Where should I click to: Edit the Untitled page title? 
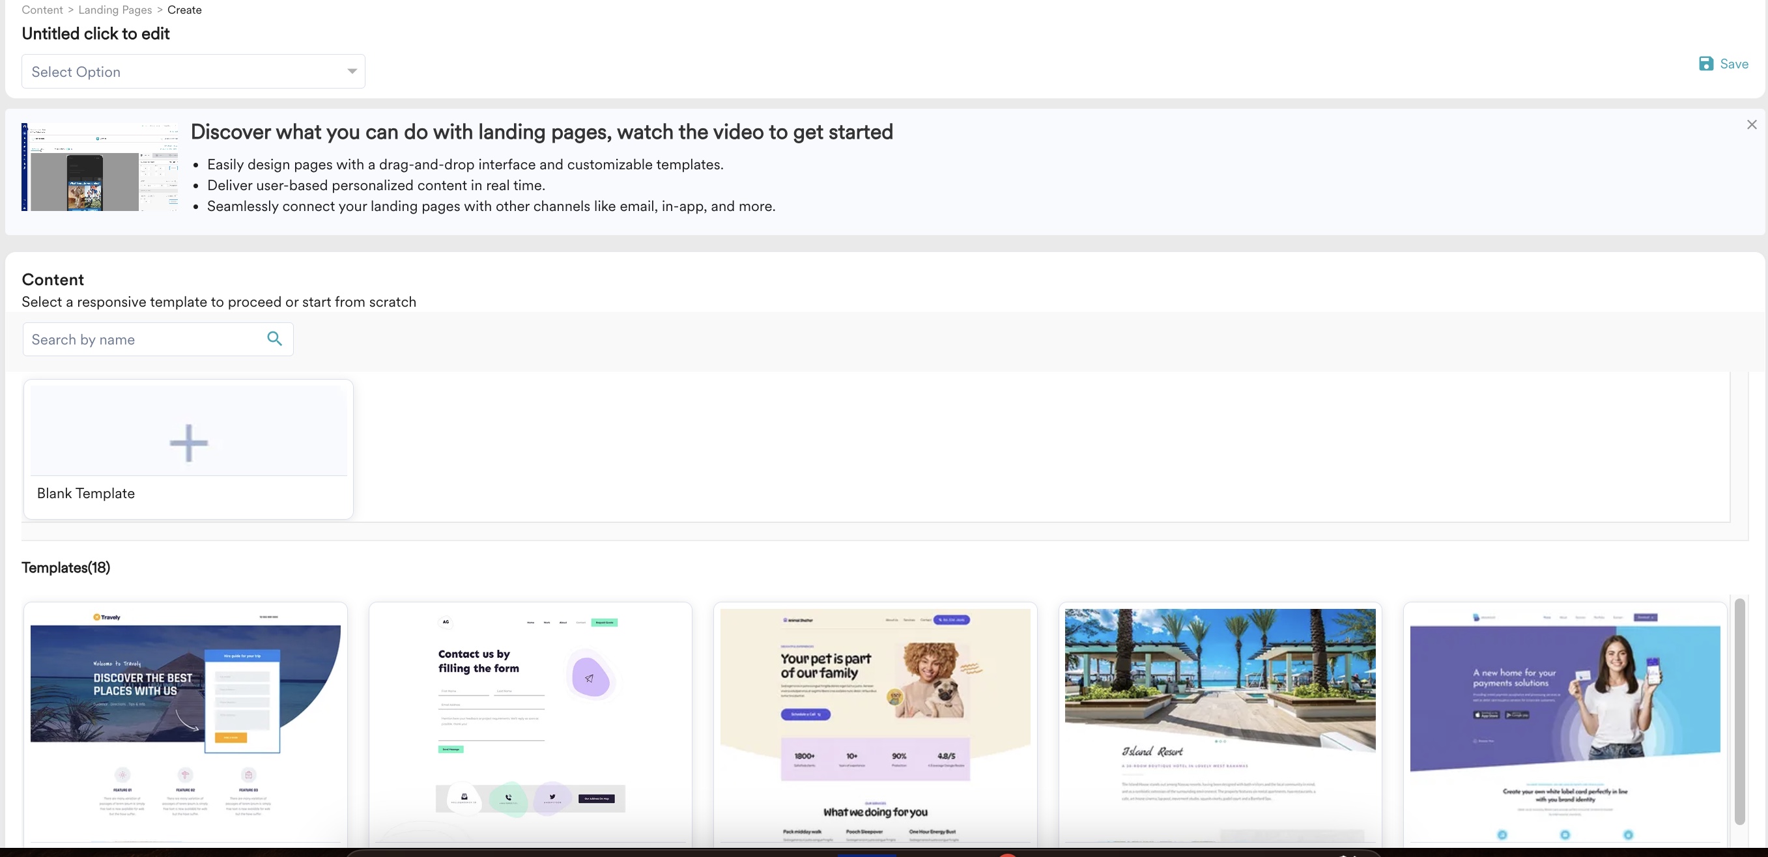[95, 34]
